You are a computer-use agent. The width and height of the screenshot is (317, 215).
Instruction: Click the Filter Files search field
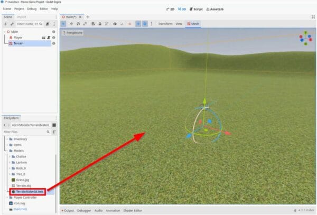24,132
